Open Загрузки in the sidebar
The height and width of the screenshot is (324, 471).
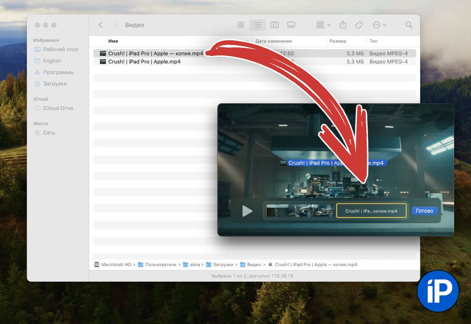(55, 84)
